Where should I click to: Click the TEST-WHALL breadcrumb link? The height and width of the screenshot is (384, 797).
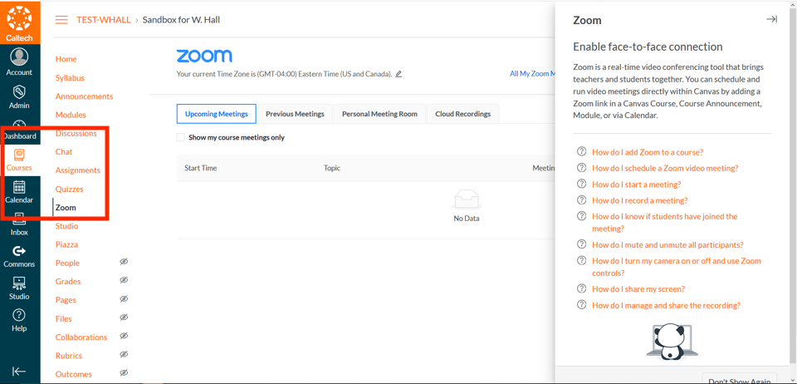(x=103, y=20)
